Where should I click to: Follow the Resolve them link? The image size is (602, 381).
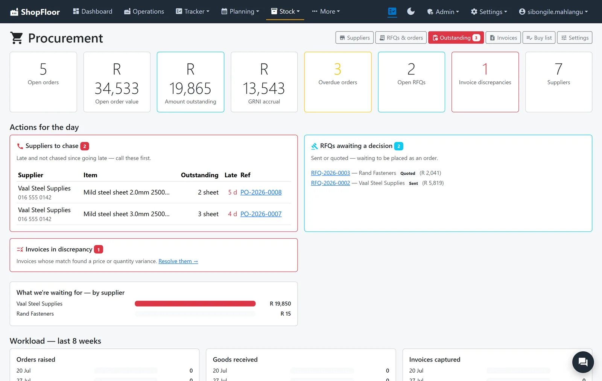(x=178, y=261)
